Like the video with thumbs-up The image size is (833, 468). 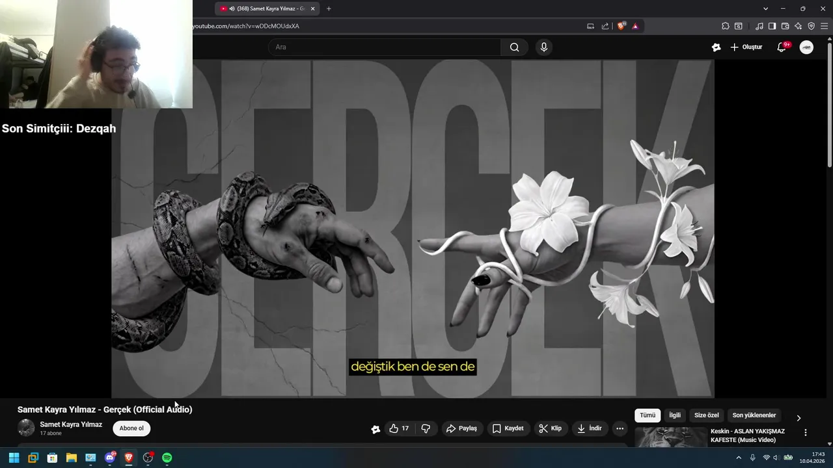click(x=399, y=428)
